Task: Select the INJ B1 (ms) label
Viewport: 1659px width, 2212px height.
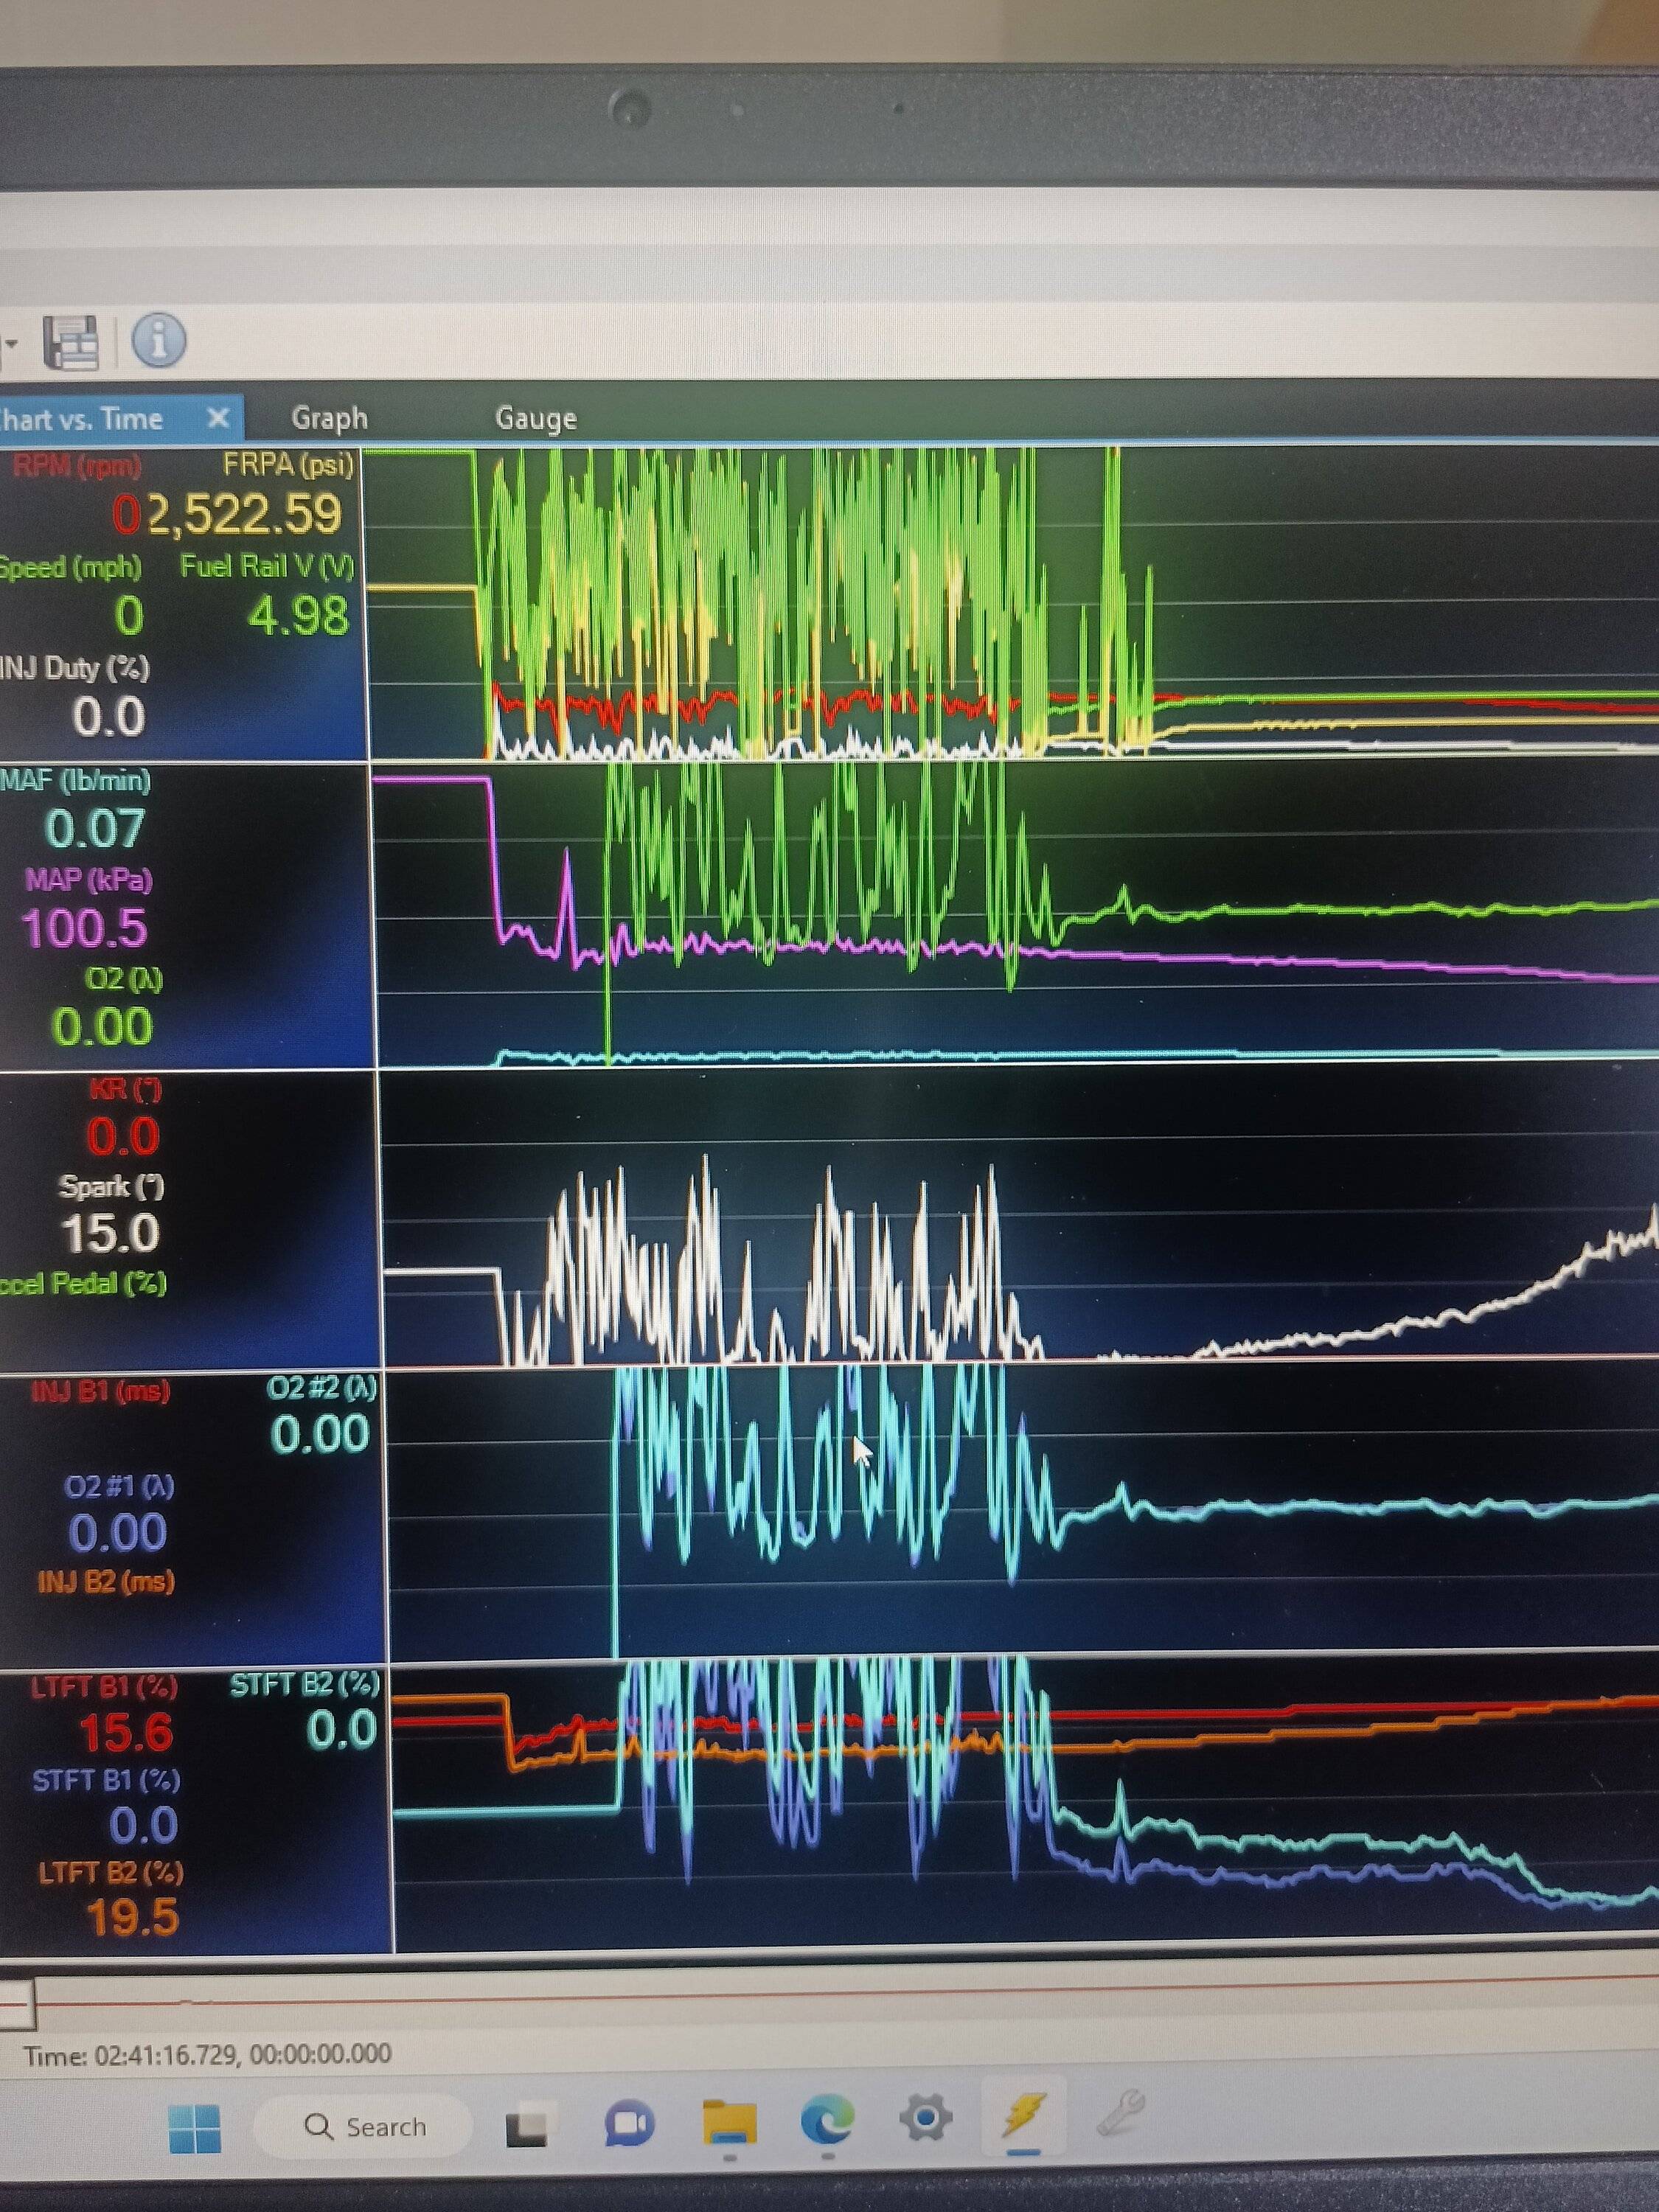Action: pyautogui.click(x=101, y=1392)
